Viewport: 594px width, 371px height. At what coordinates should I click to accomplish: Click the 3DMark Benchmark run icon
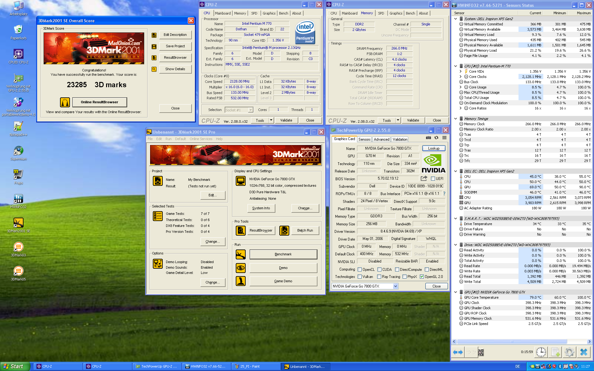pyautogui.click(x=240, y=254)
